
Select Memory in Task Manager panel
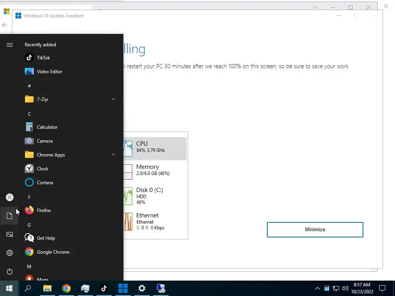click(155, 172)
